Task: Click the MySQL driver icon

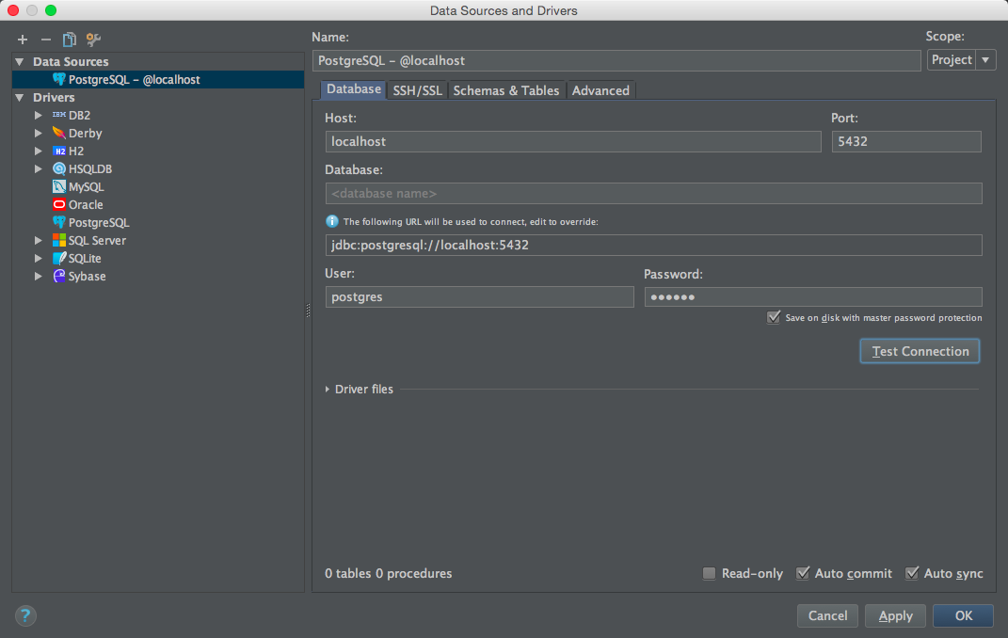Action: (59, 187)
